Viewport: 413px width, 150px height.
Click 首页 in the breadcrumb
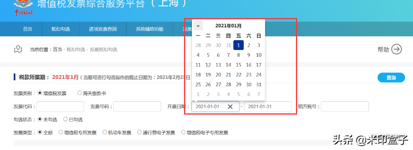[58, 50]
